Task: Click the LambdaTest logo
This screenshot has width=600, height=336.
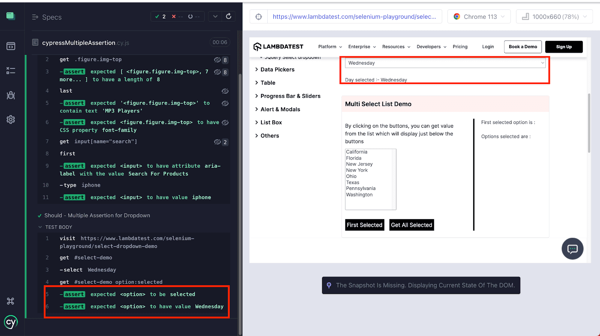Action: pyautogui.click(x=278, y=47)
